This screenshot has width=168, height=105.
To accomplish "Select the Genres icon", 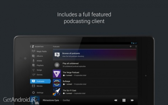I will tap(34, 75).
